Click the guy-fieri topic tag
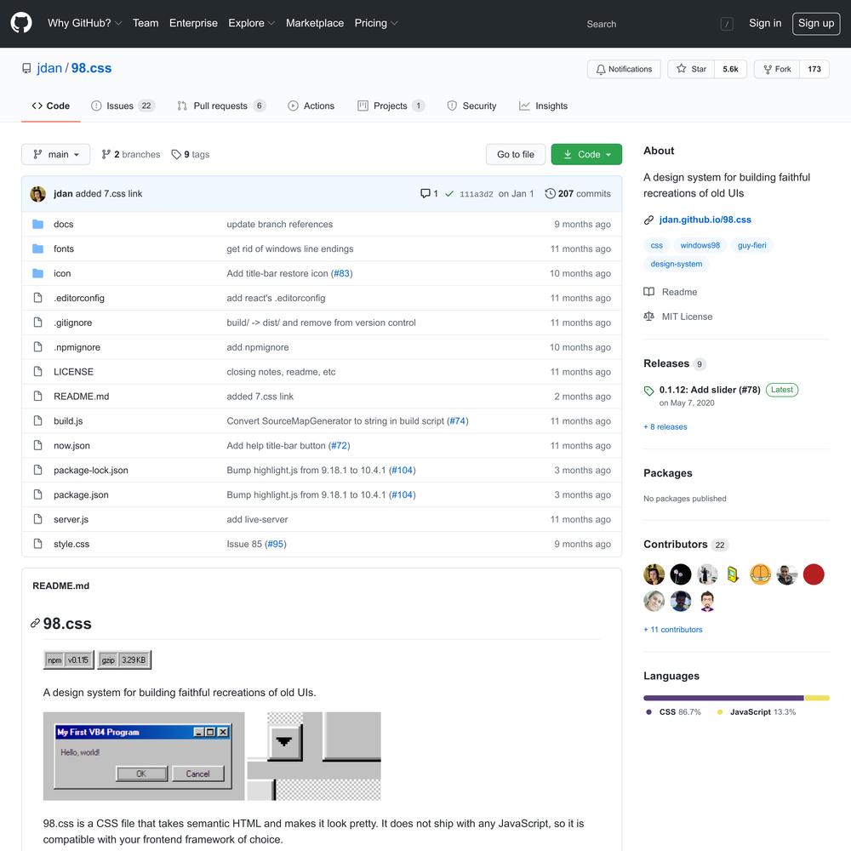This screenshot has width=851, height=851. [751, 245]
